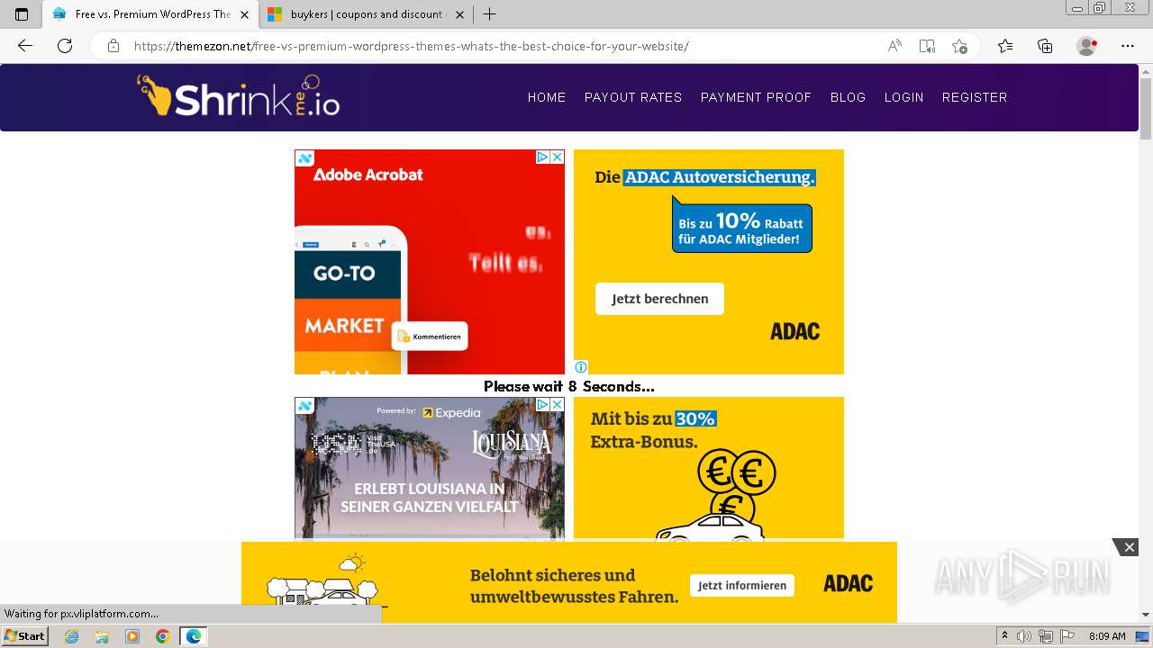Go to HOME in site navigation
The height and width of the screenshot is (648, 1153).
[547, 97]
